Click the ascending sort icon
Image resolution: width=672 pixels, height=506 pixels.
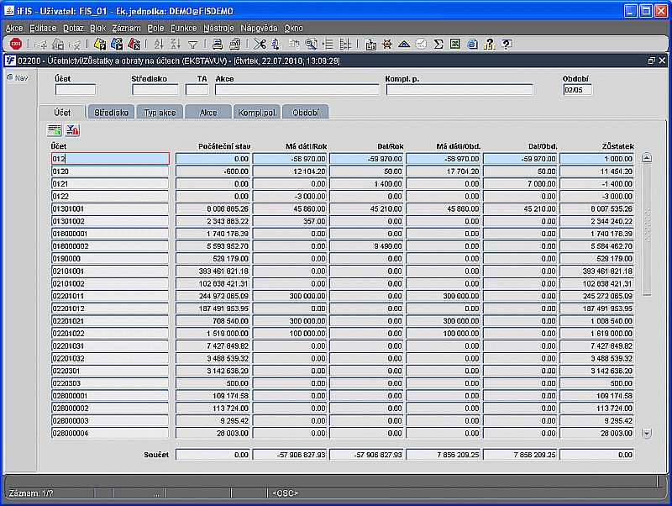pyautogui.click(x=160, y=45)
